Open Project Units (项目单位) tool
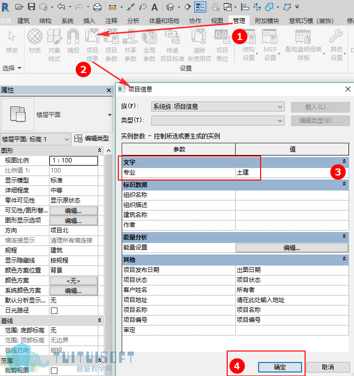 point(222,45)
